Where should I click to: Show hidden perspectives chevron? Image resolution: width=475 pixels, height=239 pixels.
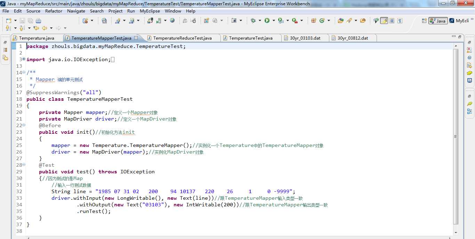[472, 19]
